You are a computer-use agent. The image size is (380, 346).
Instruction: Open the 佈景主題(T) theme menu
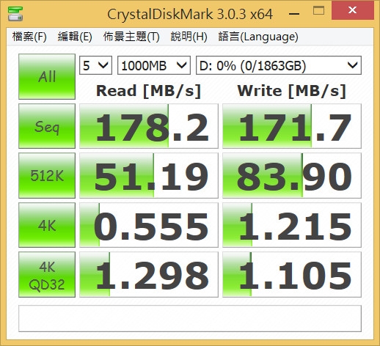131,37
